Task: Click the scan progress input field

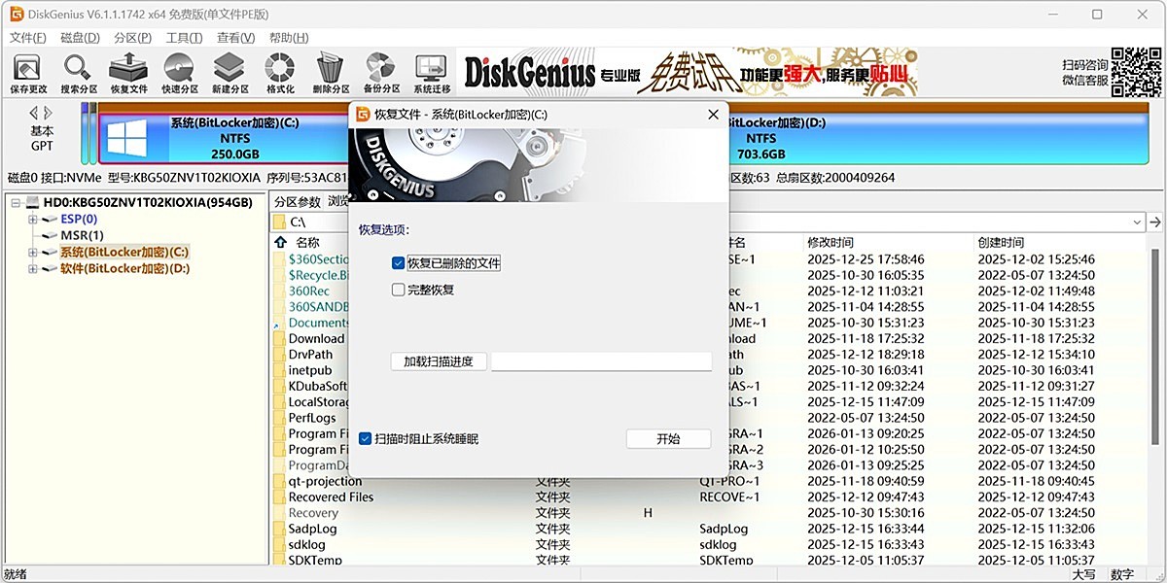Action: [600, 360]
